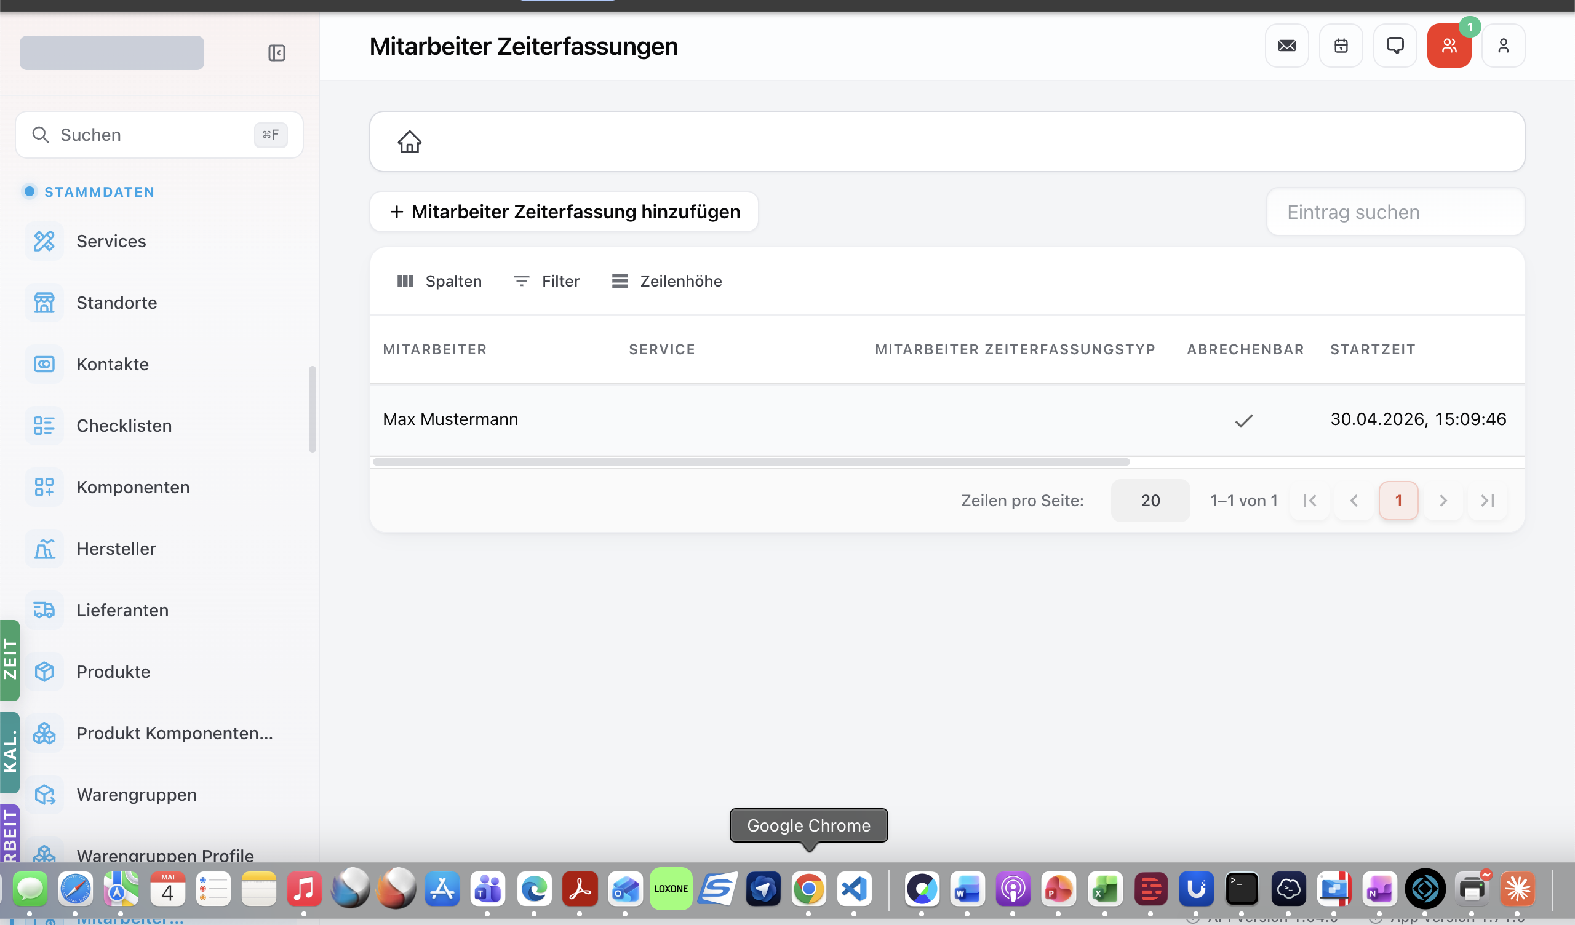
Task: Go to the next page arrow
Action: (1443, 501)
